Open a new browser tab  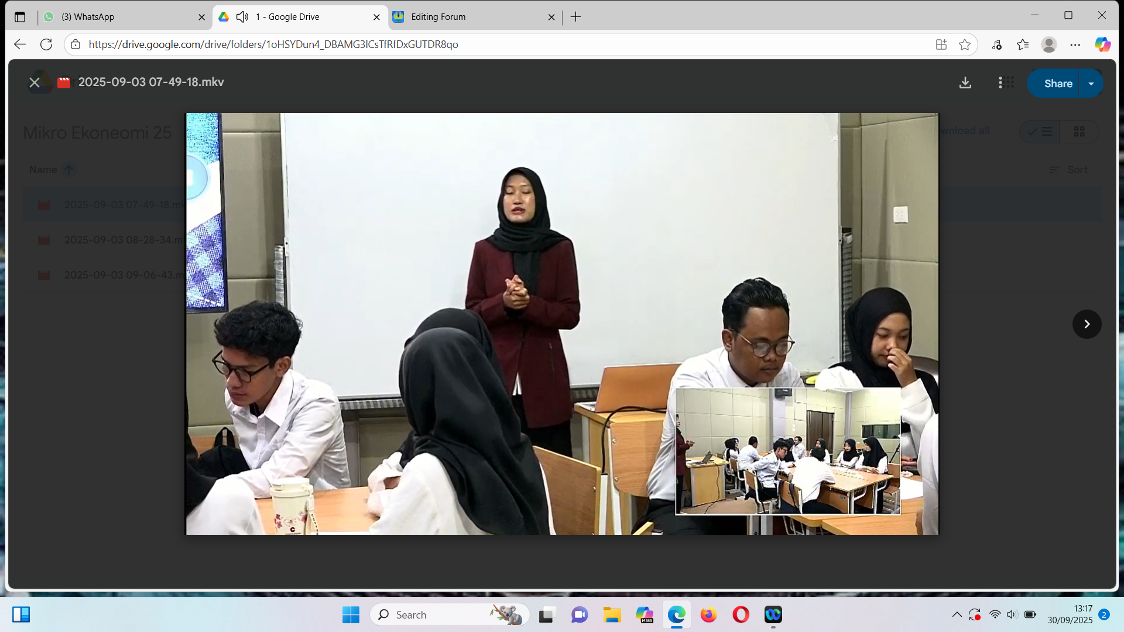[x=575, y=17]
